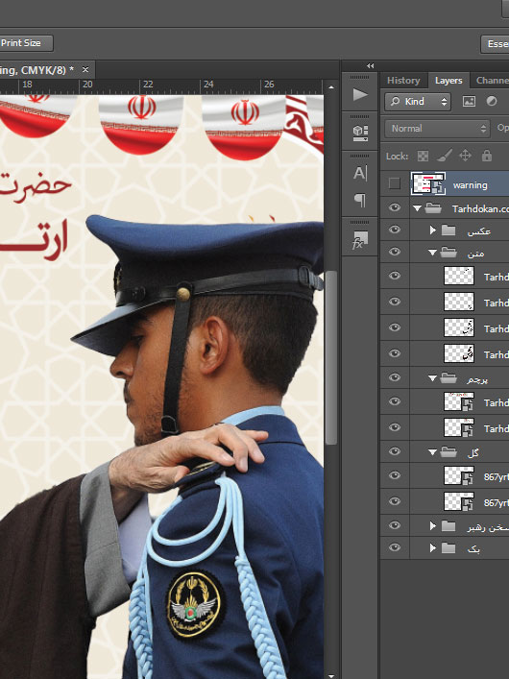The height and width of the screenshot is (679, 509).
Task: Expand the عکس layer group
Action: (x=432, y=230)
